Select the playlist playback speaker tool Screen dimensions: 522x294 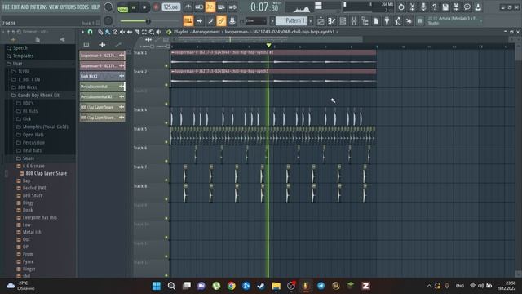[159, 32]
